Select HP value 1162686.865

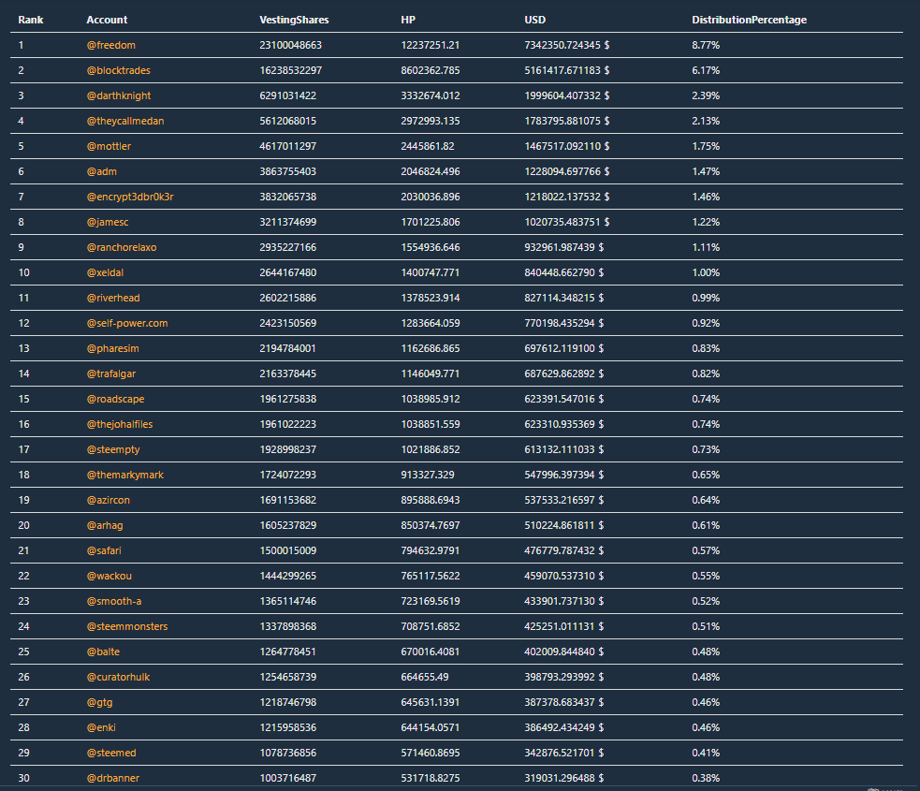431,348
